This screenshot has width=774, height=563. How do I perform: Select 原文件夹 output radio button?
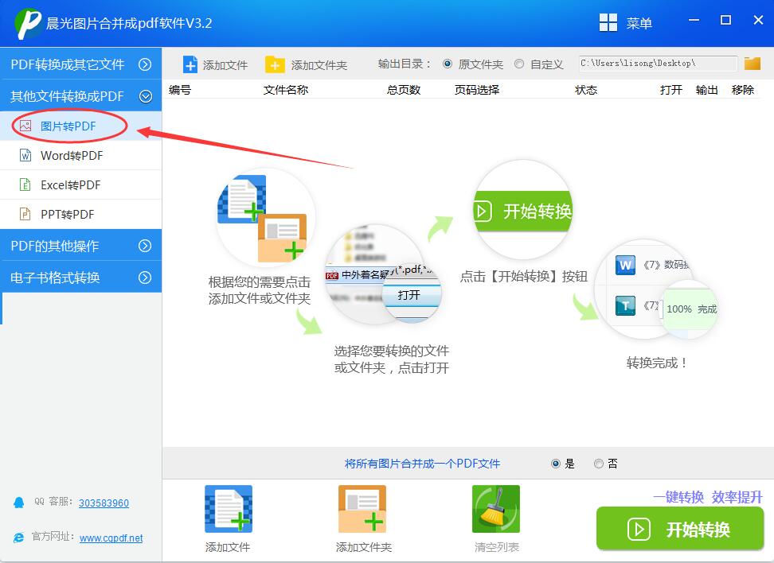(448, 64)
